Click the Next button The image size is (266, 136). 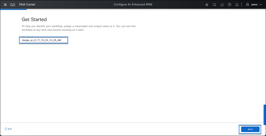[x=250, y=129]
